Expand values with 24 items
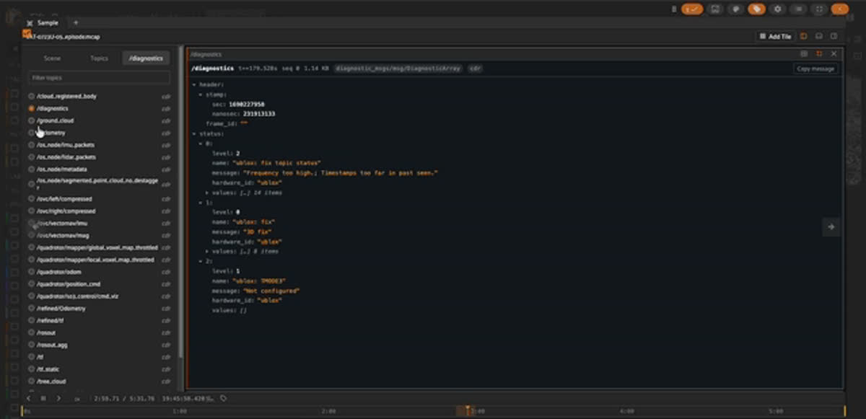866x419 pixels. tap(208, 193)
